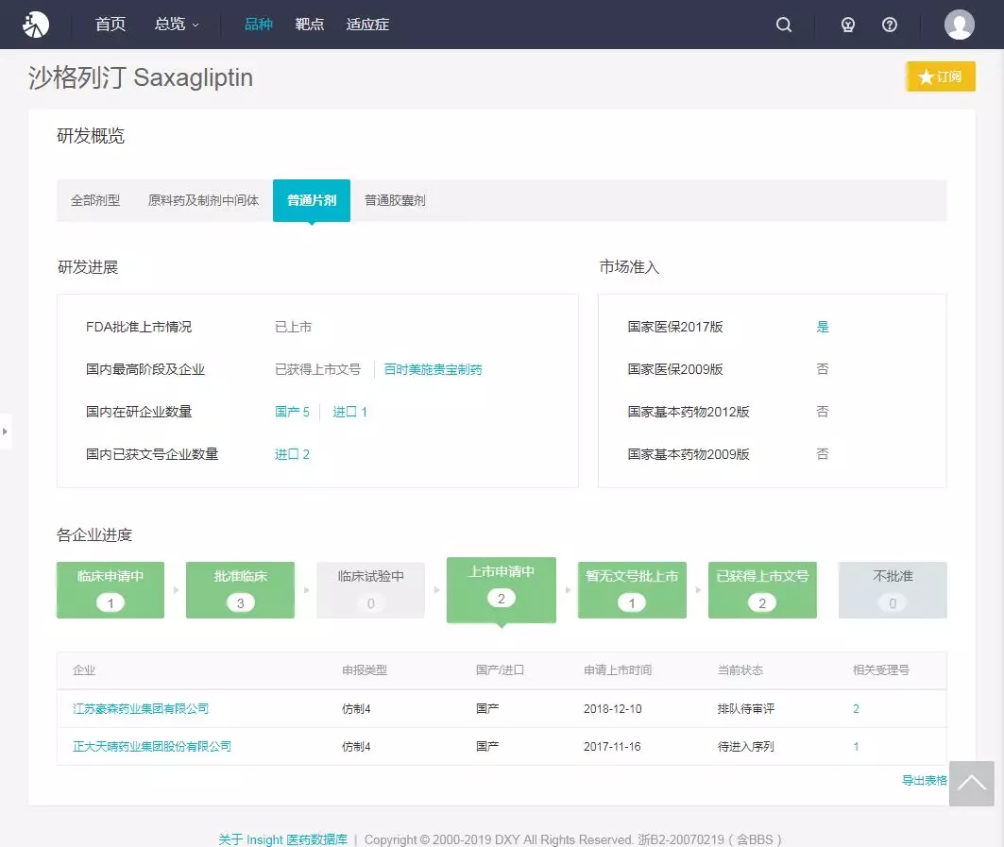
Task: Select the 不批准 stage box
Action: click(x=893, y=589)
